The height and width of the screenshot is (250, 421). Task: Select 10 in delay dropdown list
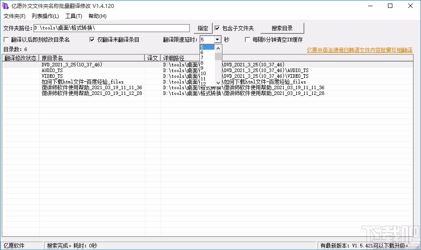coord(207,73)
